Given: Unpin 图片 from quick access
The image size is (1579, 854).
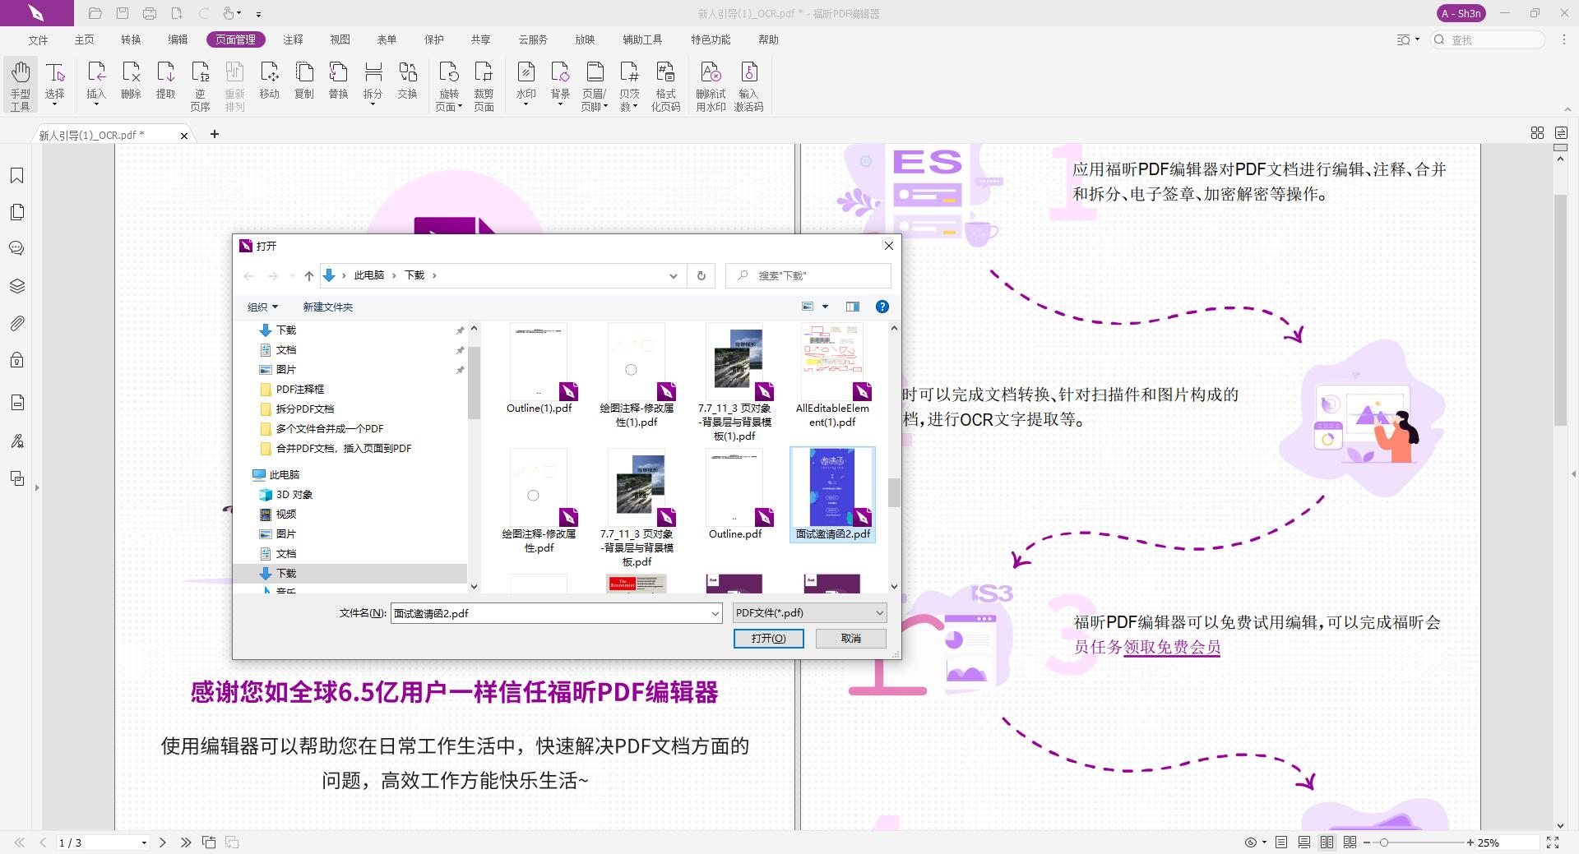Looking at the screenshot, I should coord(461,370).
